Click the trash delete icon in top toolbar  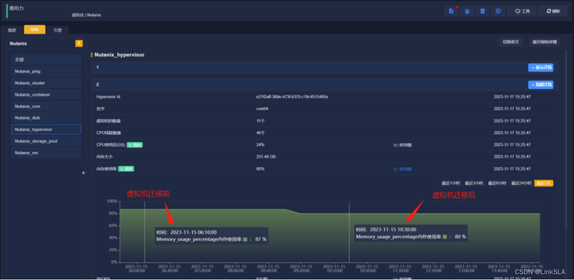point(483,11)
